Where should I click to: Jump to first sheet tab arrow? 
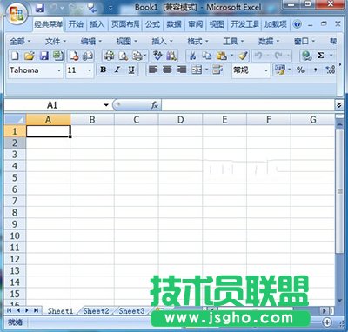pos(9,310)
